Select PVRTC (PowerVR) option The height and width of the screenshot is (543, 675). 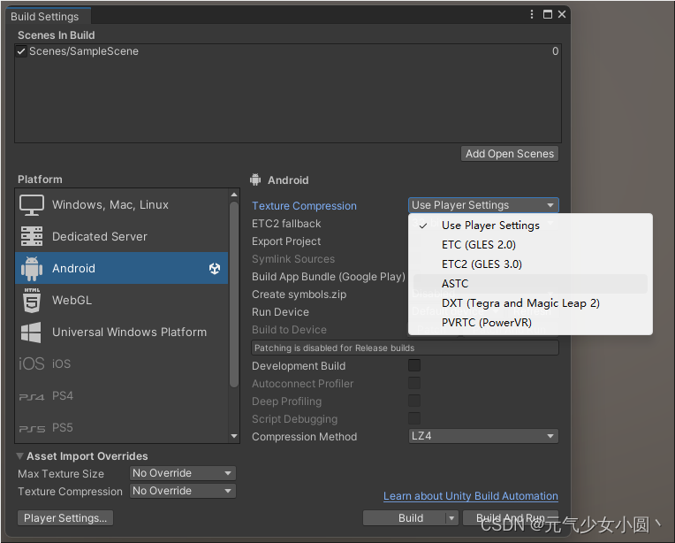coord(530,323)
